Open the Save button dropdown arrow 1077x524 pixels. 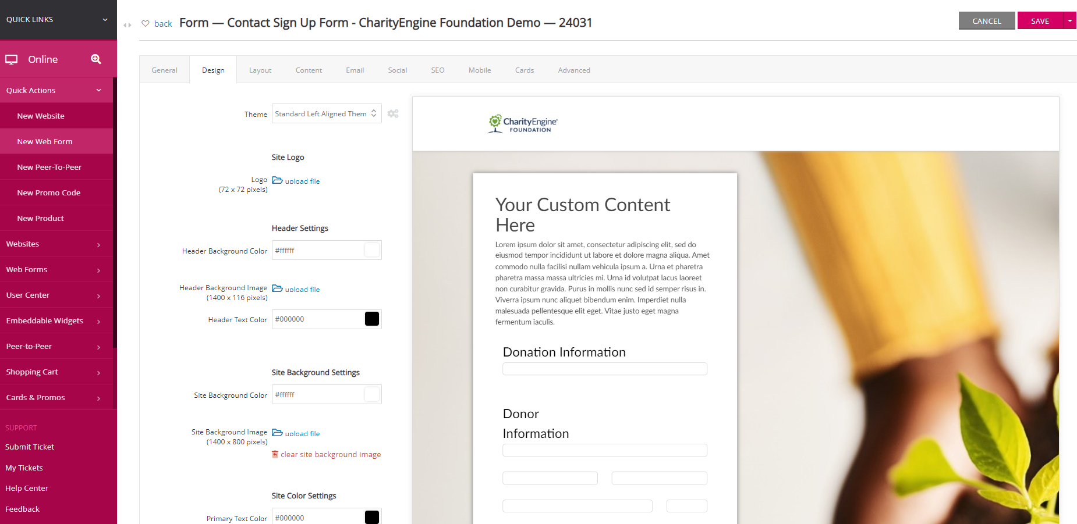click(1069, 20)
